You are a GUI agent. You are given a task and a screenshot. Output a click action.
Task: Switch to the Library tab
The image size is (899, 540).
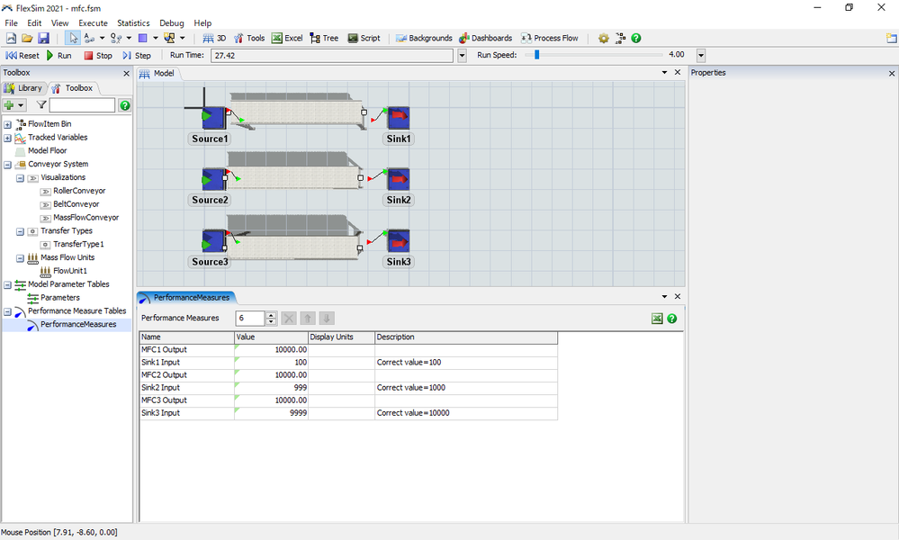(22, 87)
